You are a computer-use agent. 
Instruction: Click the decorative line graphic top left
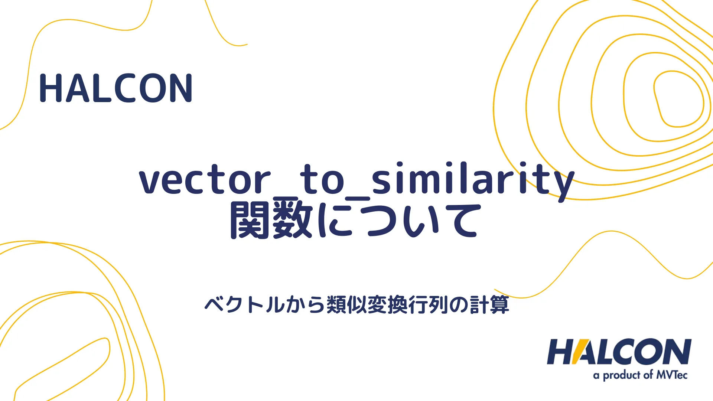pos(29,29)
